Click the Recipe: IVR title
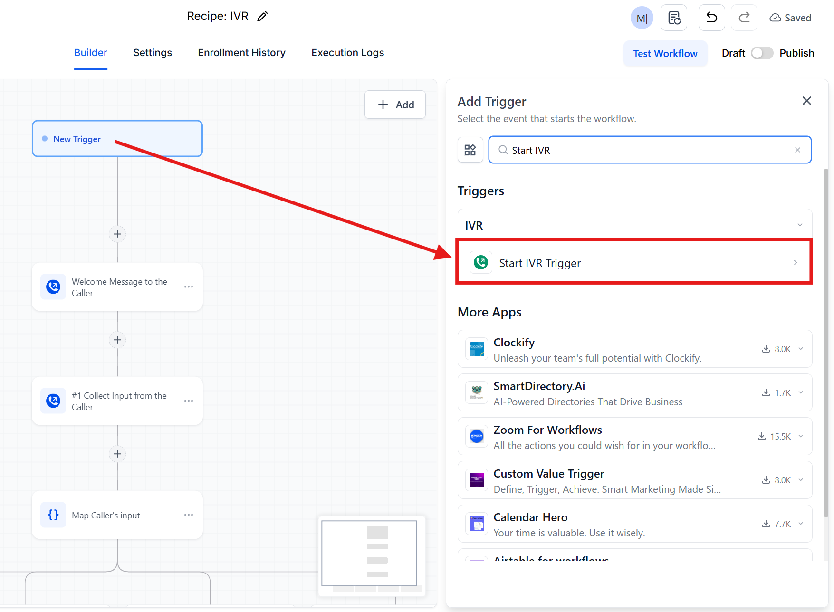The height and width of the screenshot is (612, 834). pyautogui.click(x=218, y=16)
